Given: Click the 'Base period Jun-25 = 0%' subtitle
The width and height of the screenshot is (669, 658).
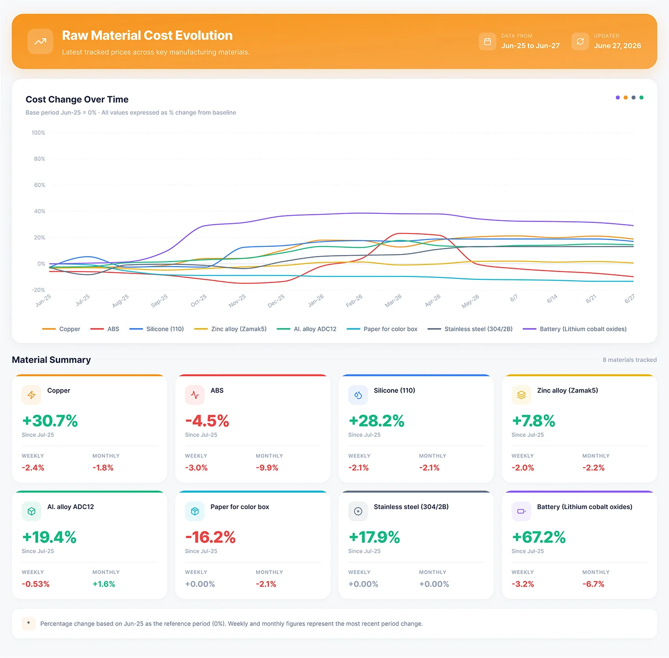Looking at the screenshot, I should (x=131, y=113).
